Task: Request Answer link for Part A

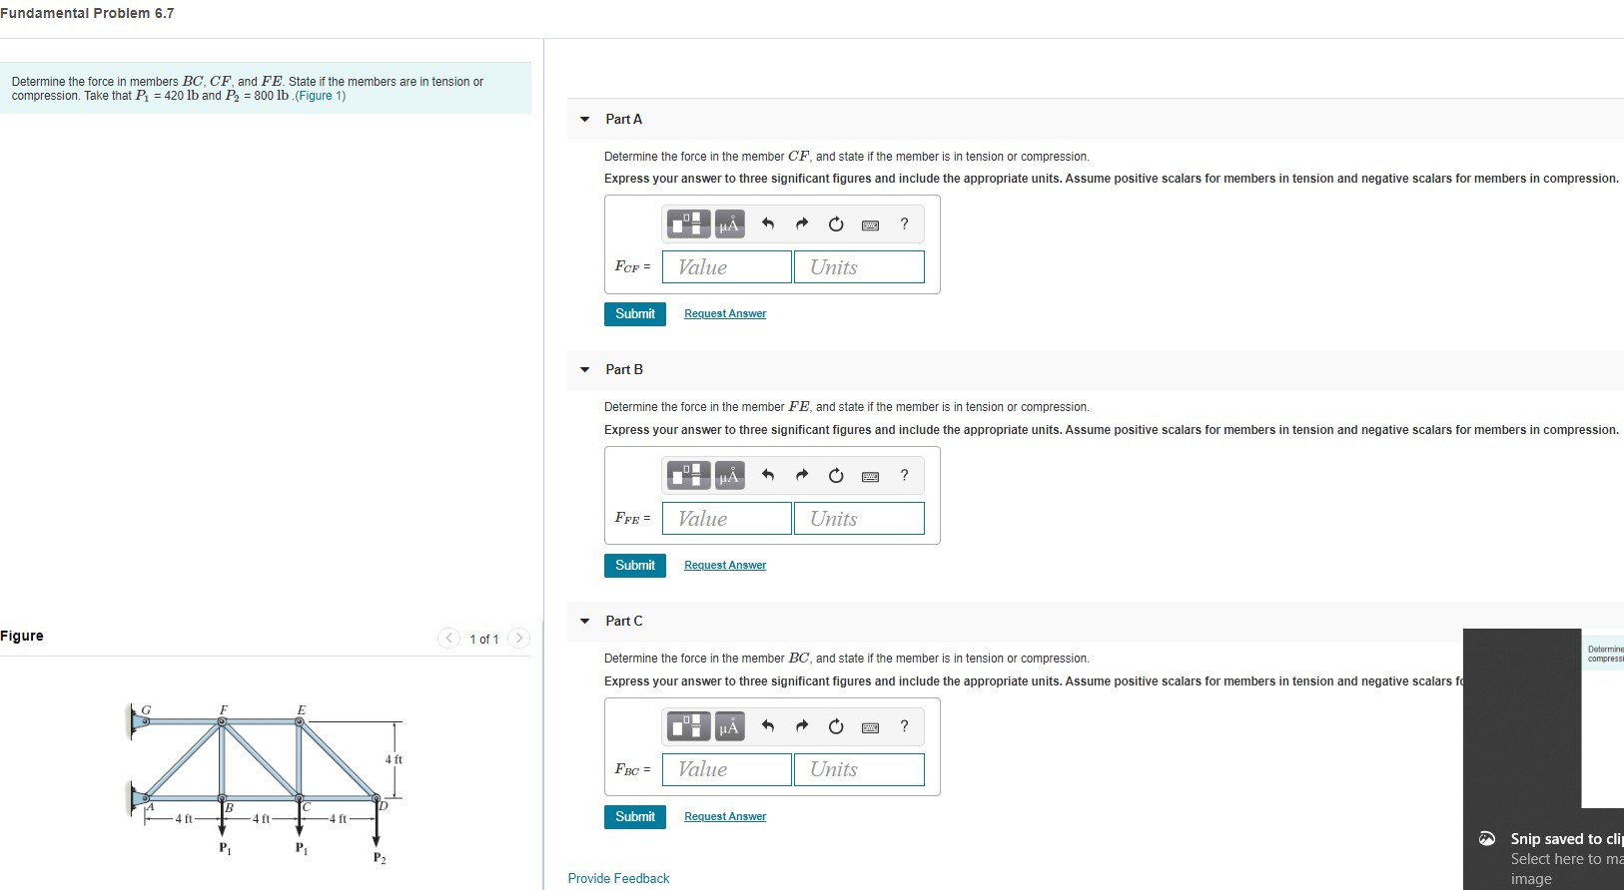Action: [x=725, y=313]
